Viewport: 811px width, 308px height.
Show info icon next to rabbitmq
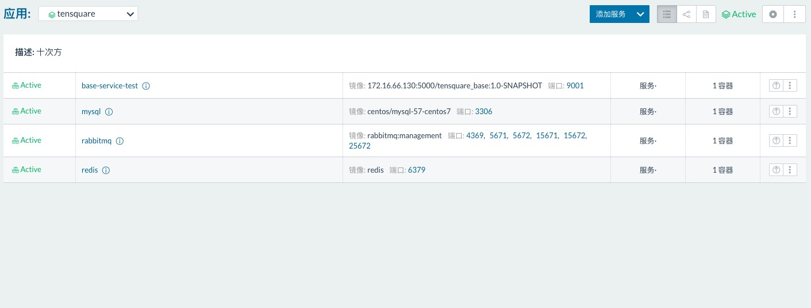[120, 141]
